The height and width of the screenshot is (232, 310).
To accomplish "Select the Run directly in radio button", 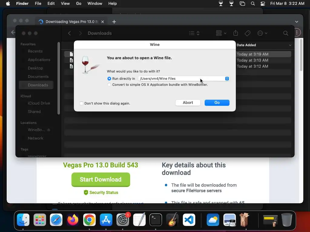I will [x=109, y=79].
